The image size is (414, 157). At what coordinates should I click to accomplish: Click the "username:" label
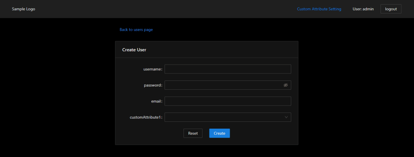(x=153, y=69)
